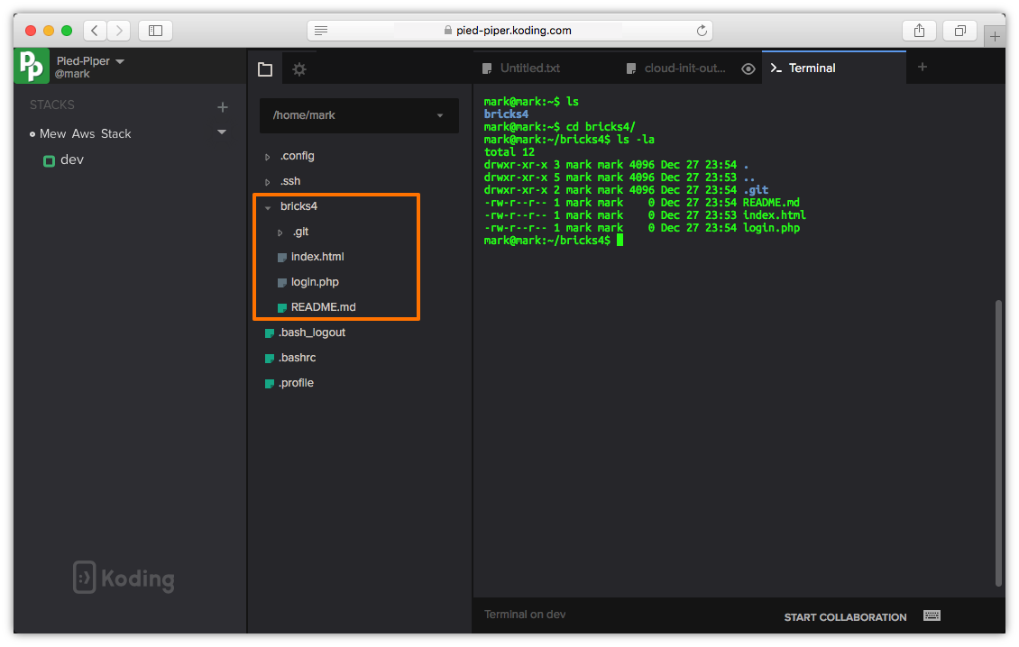Switch to the Untitled.txt tab
The image size is (1019, 647).
click(529, 68)
